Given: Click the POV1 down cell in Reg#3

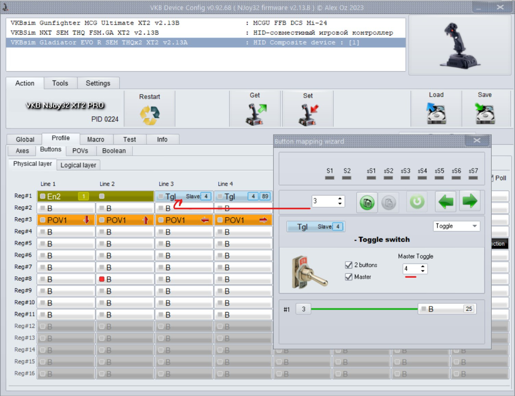Looking at the screenshot, I should tap(66, 220).
